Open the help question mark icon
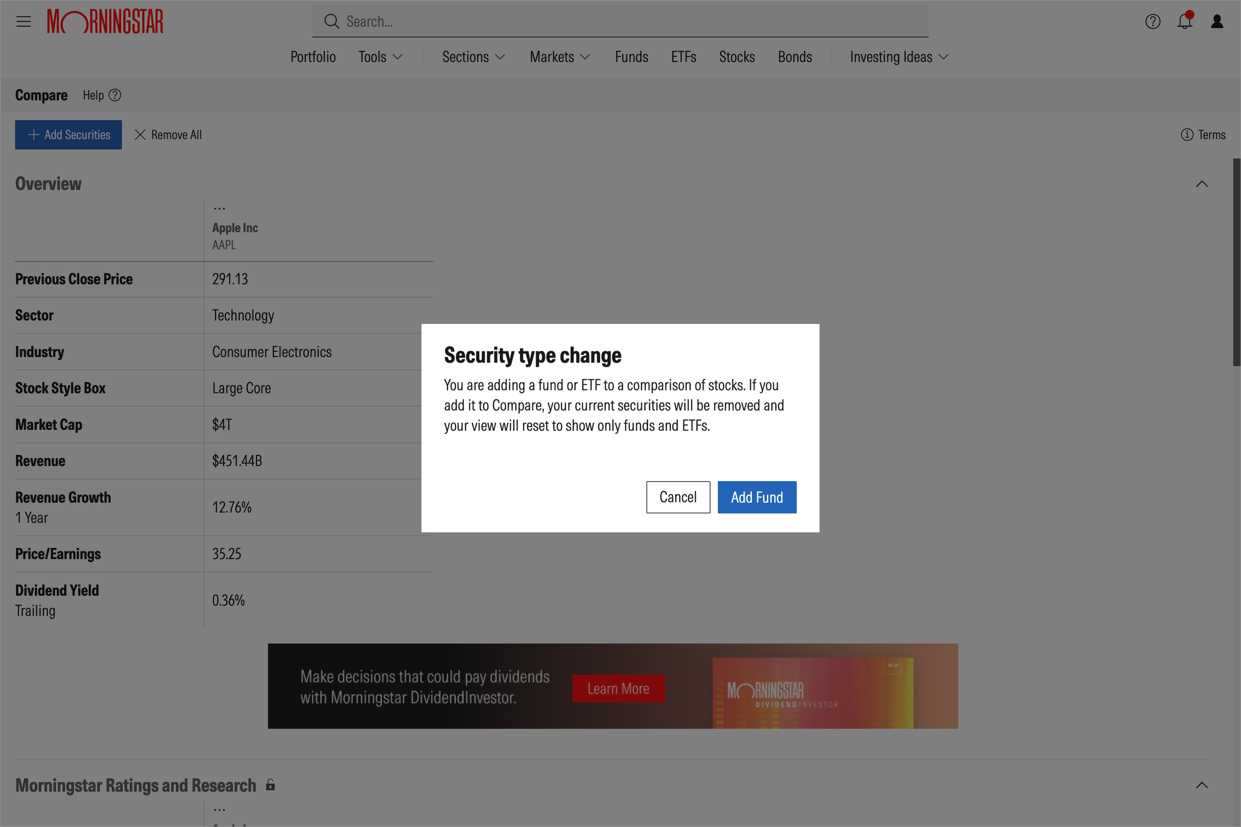 [x=1152, y=22]
